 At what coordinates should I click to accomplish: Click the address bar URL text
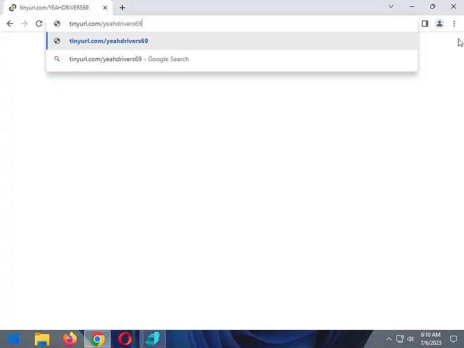point(106,24)
